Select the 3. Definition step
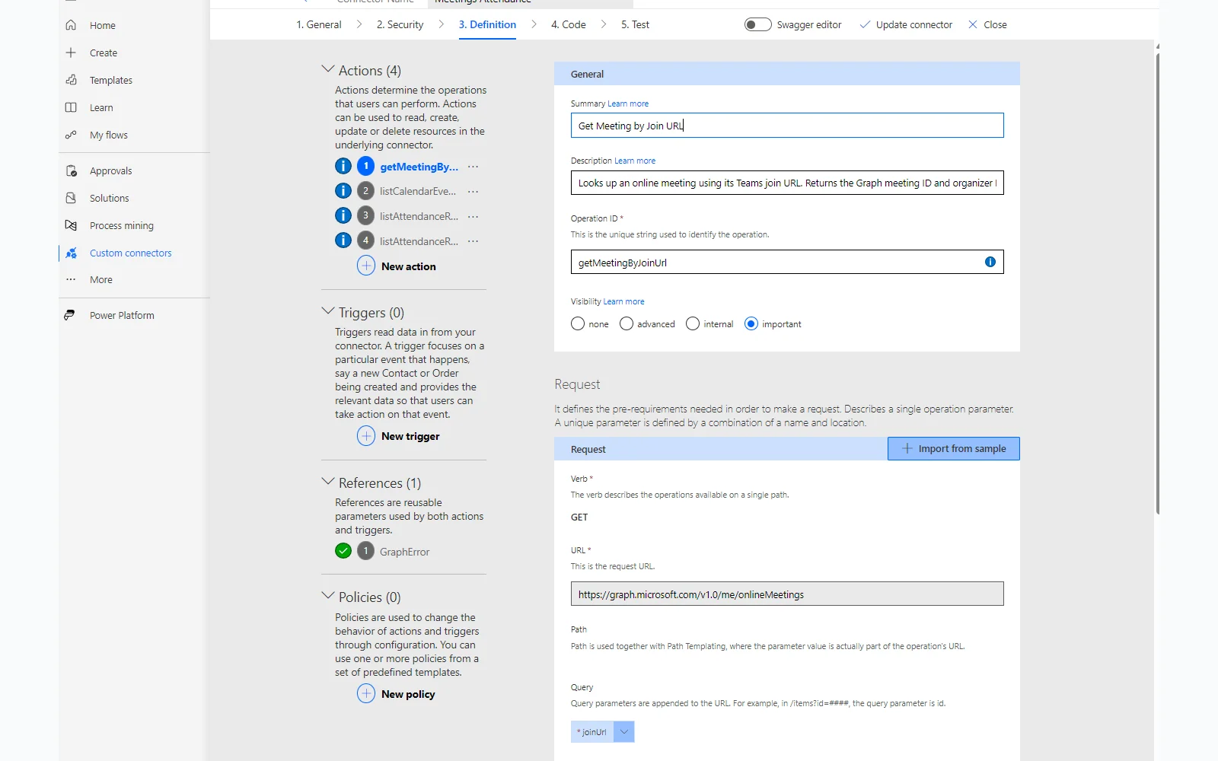The image size is (1218, 761). 487,24
